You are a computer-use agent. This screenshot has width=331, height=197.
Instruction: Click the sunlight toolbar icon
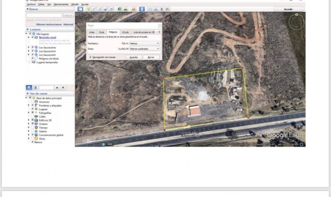click(126, 9)
